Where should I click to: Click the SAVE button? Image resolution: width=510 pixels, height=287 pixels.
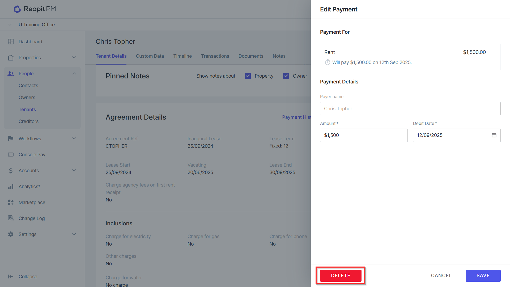(x=483, y=276)
